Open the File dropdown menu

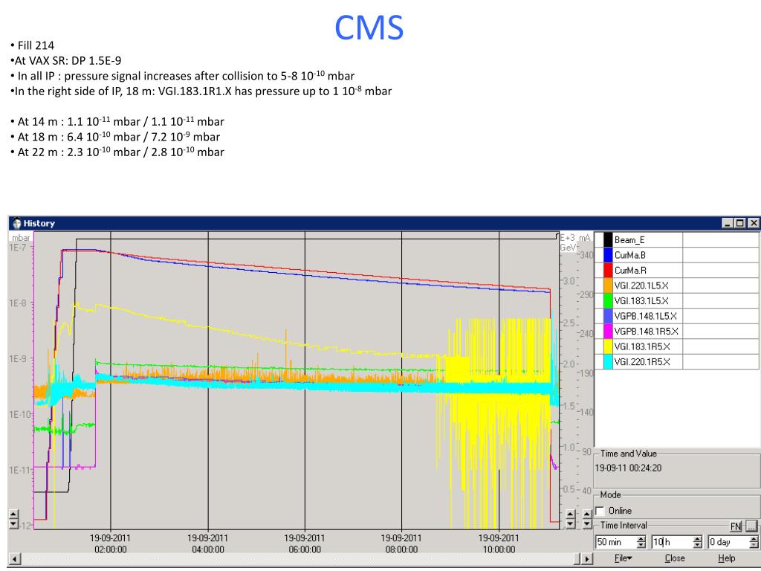point(623,558)
